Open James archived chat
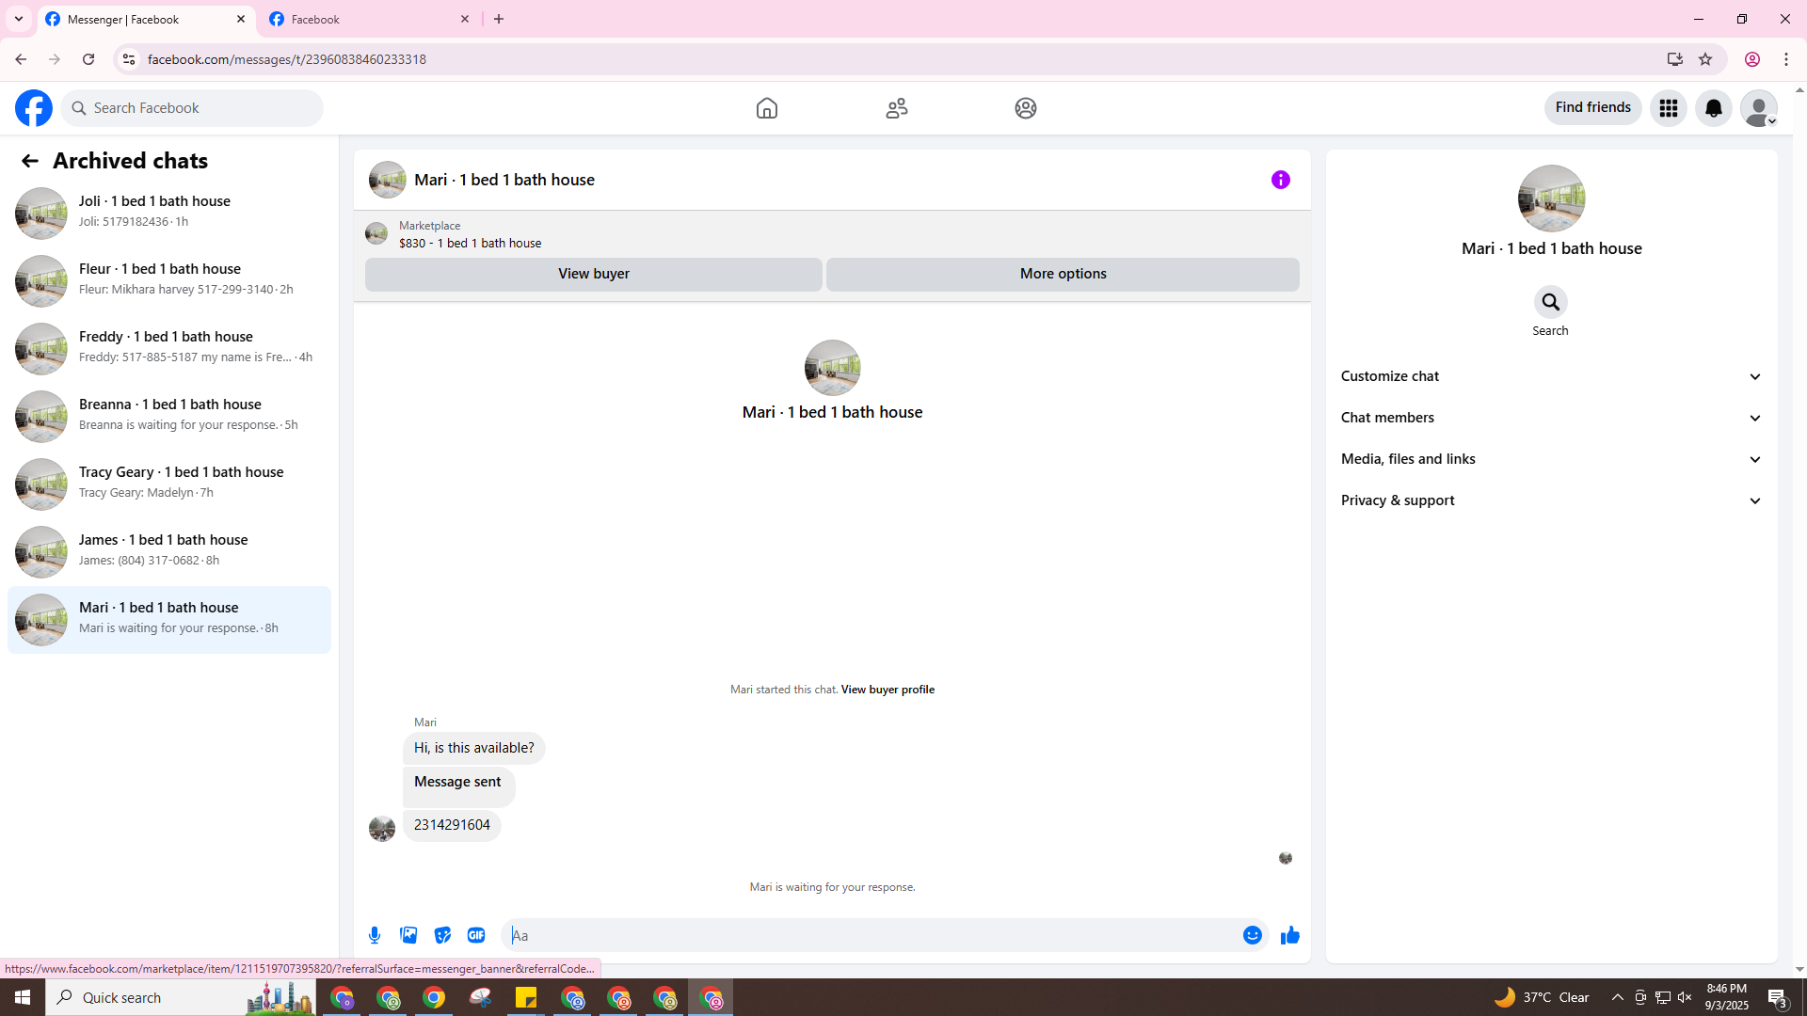The image size is (1807, 1016). pyautogui.click(x=169, y=551)
